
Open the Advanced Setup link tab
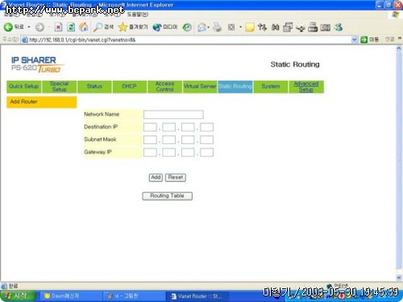[306, 86]
